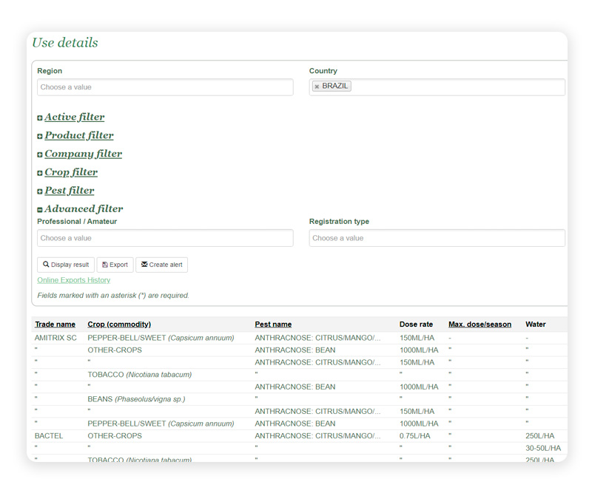
Task: Select the AMITRIX SC trade name cell
Action: click(55, 338)
